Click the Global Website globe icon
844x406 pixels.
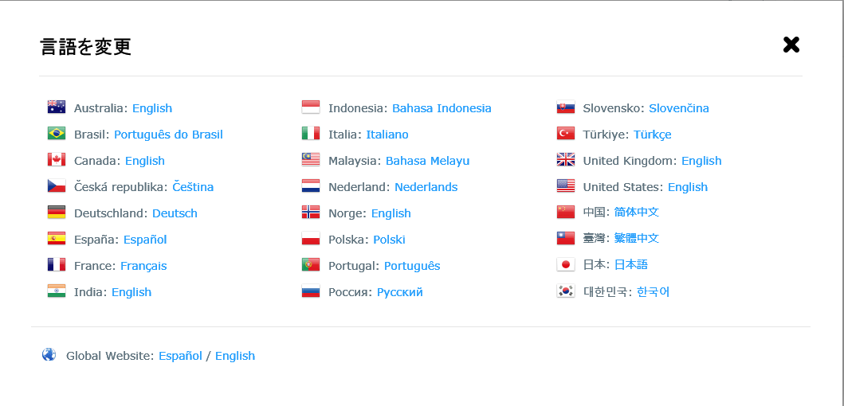pos(49,355)
